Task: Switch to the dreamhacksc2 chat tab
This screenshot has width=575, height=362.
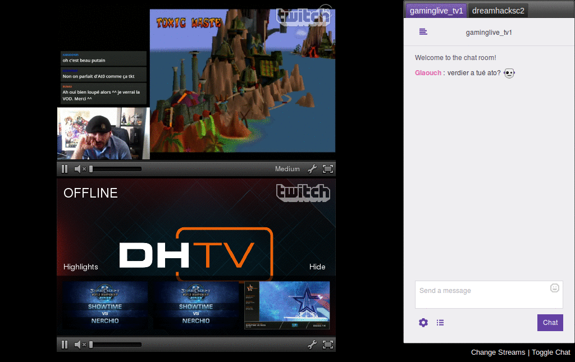Action: (498, 11)
